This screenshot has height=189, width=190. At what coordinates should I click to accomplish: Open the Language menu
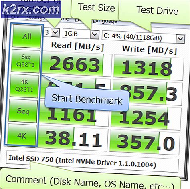[x=105, y=21]
